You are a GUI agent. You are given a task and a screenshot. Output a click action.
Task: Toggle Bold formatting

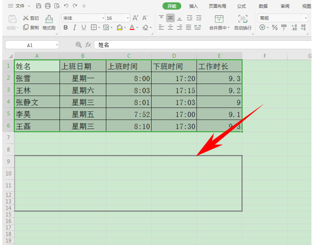click(65, 27)
